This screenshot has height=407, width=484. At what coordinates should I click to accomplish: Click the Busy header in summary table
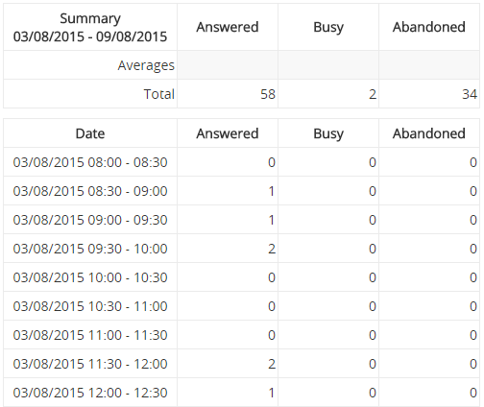click(x=328, y=27)
